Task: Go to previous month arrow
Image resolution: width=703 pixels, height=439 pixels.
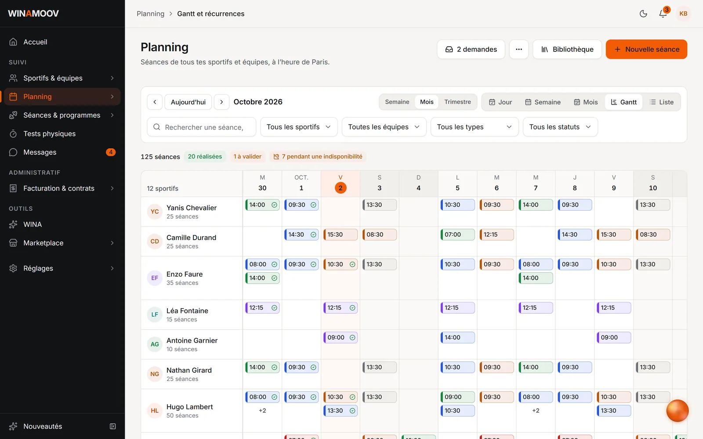Action: [x=155, y=102]
